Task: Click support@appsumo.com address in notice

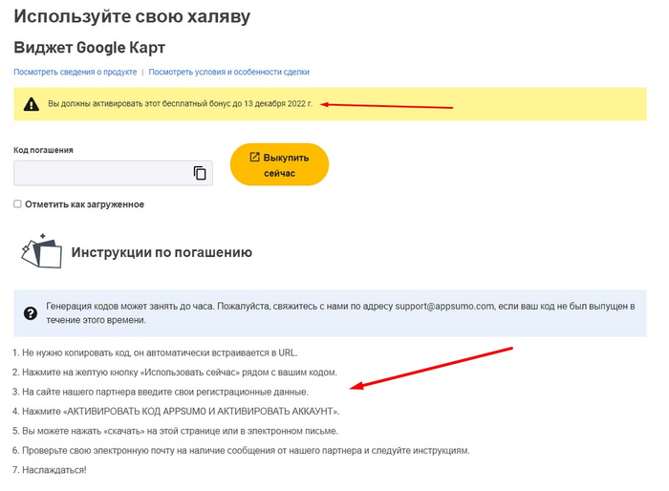Action: [444, 307]
